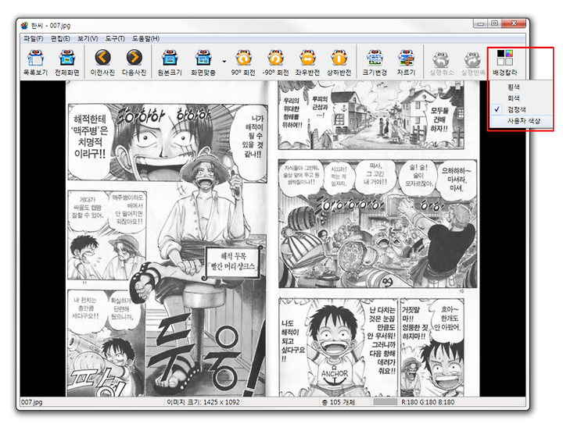
Task: Click the app icon in title bar
Action: click(24, 26)
